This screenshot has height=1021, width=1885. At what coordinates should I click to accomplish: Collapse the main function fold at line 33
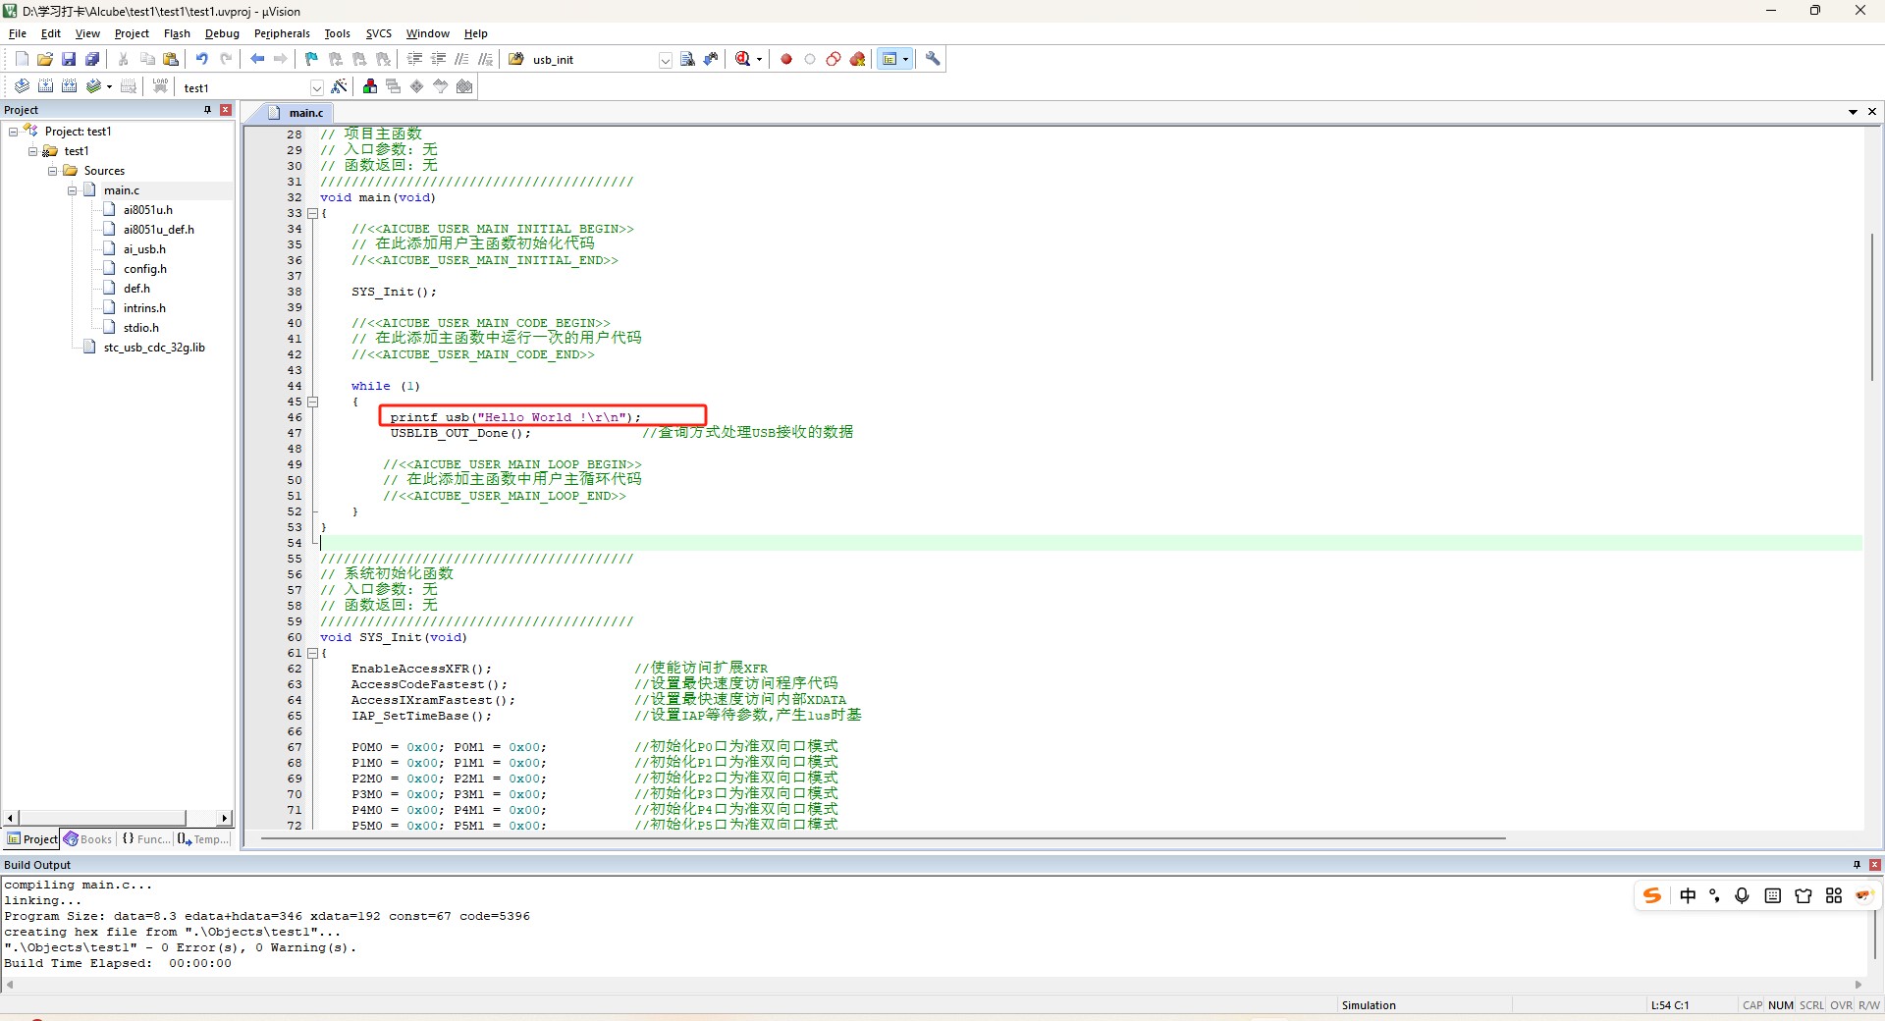(312, 213)
